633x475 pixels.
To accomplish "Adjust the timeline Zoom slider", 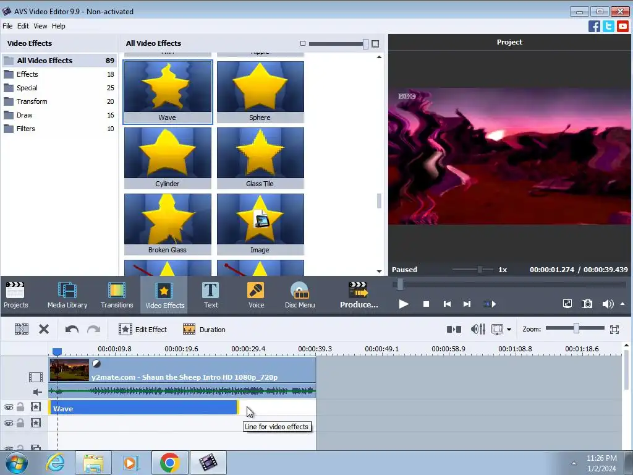I will click(x=576, y=328).
